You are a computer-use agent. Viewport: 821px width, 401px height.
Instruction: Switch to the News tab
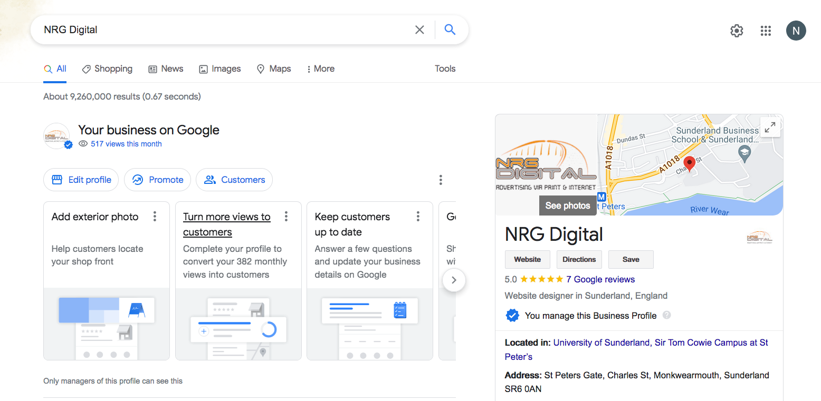pyautogui.click(x=166, y=69)
